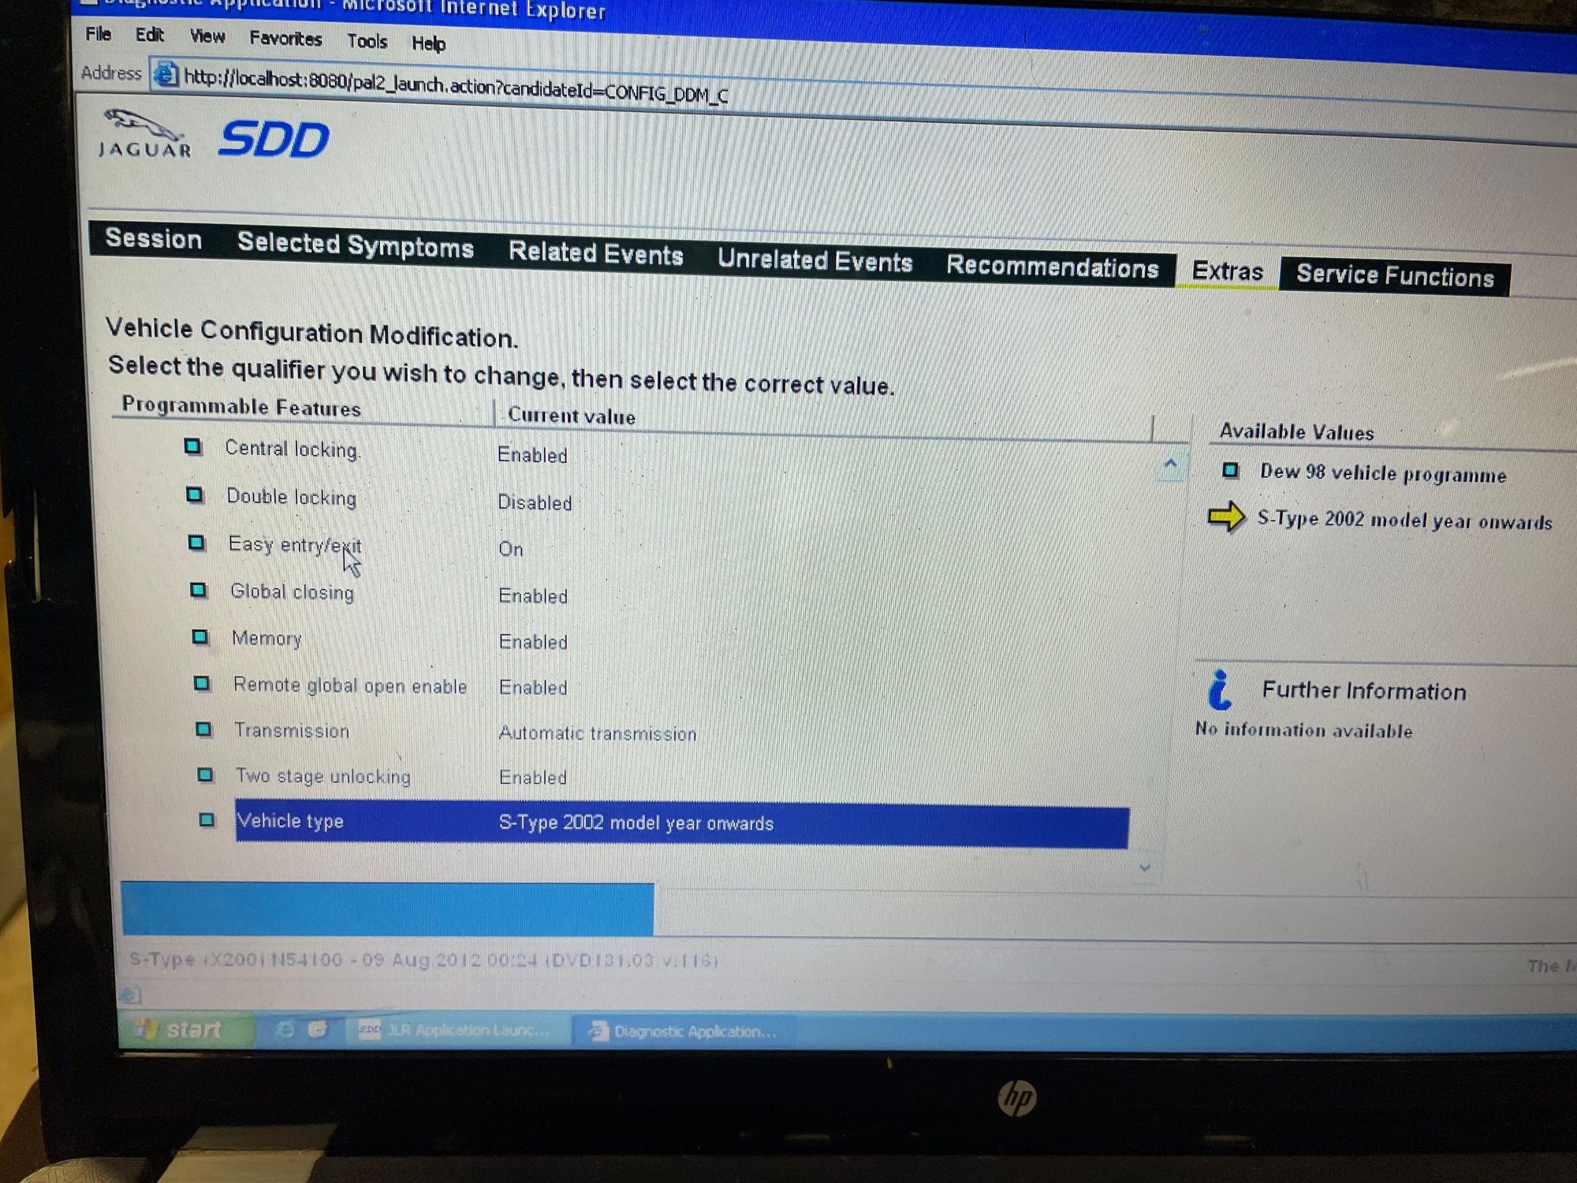The image size is (1577, 1183).
Task: Open Internet Explorer quick launch icon
Action: tap(285, 1029)
